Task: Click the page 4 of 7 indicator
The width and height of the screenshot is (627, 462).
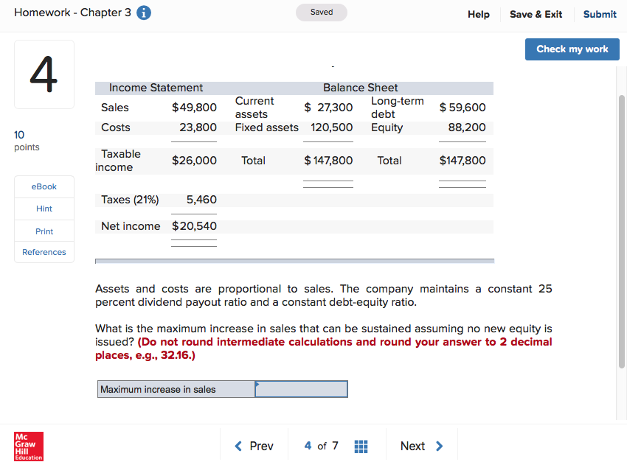Action: click(320, 446)
